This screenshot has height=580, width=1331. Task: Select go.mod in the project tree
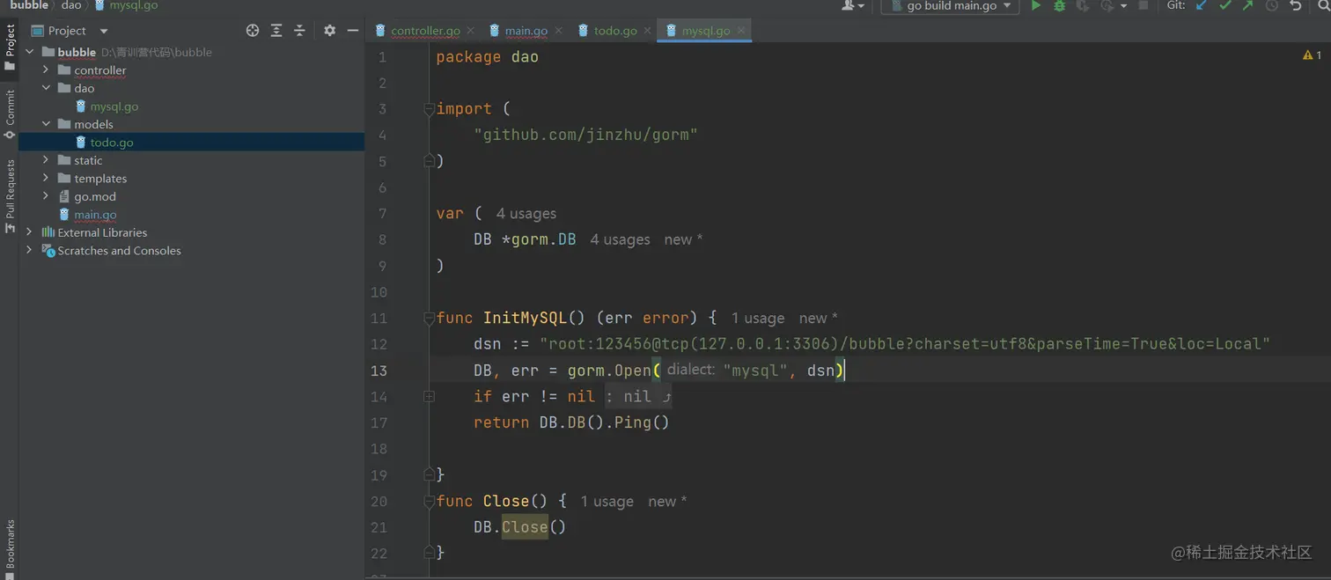point(95,196)
